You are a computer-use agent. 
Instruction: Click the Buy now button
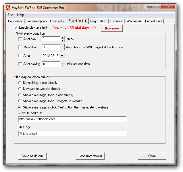112,28
